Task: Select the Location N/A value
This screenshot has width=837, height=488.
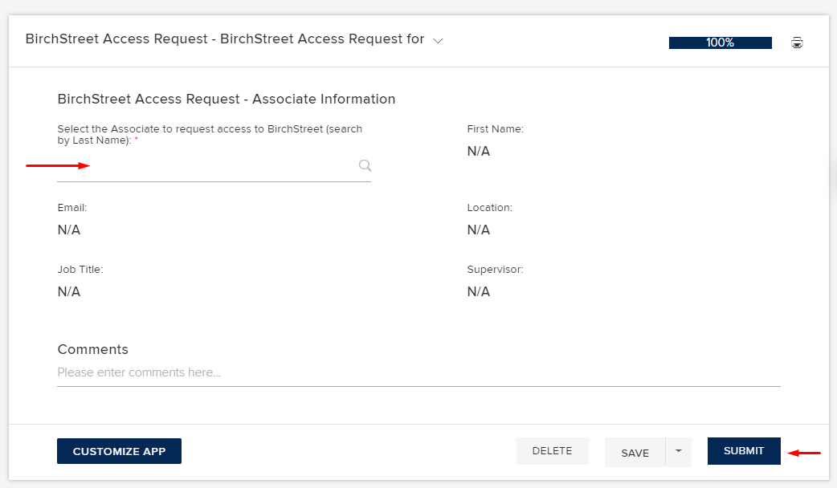Action: [479, 230]
